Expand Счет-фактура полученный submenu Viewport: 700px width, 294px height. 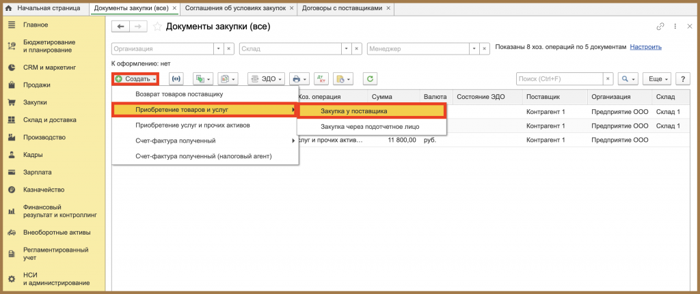pyautogui.click(x=205, y=141)
